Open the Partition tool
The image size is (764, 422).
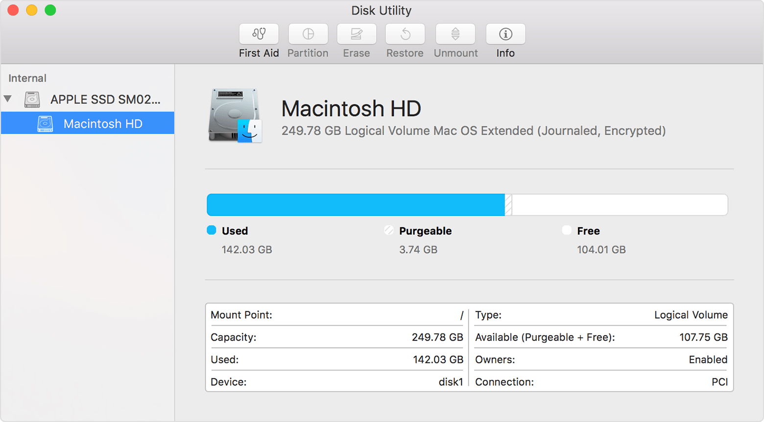click(x=308, y=34)
